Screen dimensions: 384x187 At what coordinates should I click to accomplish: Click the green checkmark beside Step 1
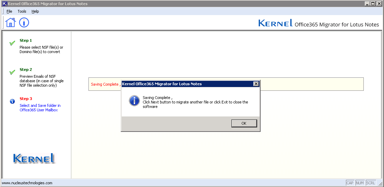coord(12,43)
